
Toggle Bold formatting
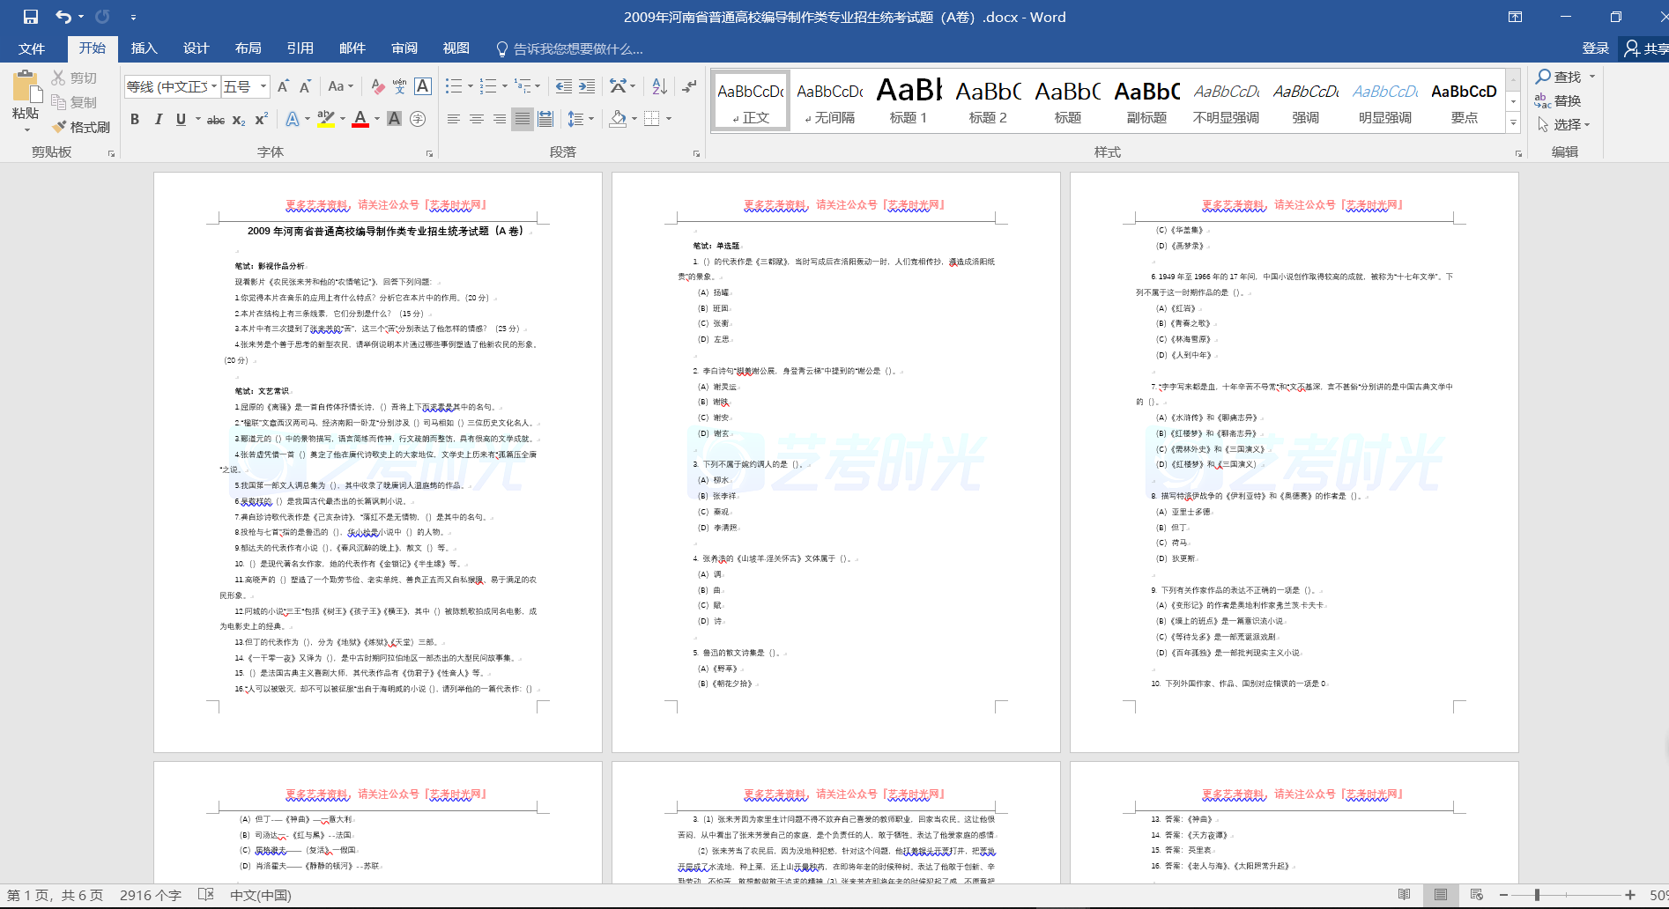point(135,120)
